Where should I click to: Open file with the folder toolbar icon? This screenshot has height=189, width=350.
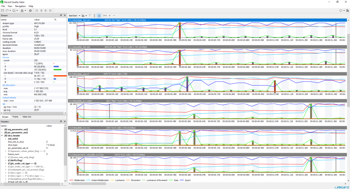coord(3,11)
